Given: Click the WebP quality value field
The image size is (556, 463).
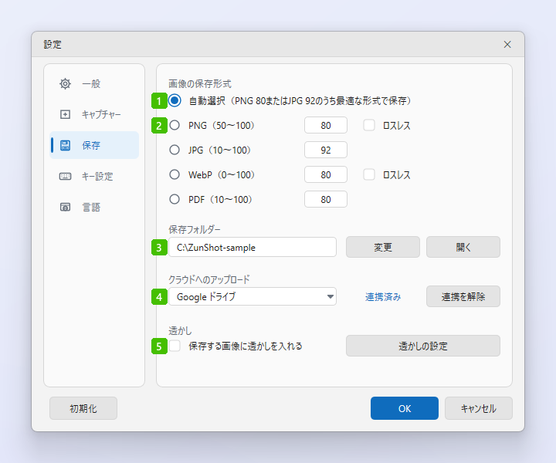Looking at the screenshot, I should coord(326,174).
